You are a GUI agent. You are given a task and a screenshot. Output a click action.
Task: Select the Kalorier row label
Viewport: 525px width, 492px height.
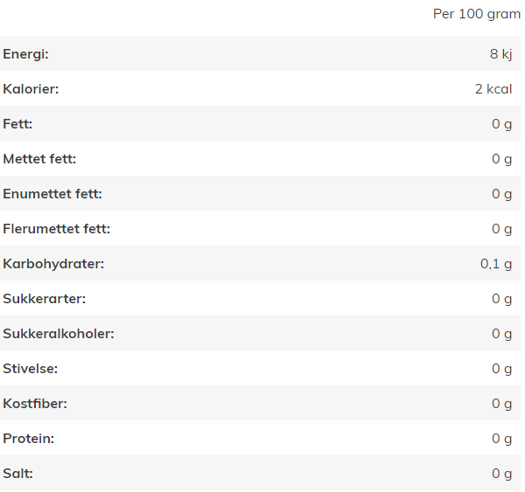(31, 89)
